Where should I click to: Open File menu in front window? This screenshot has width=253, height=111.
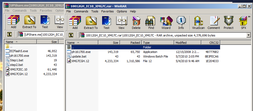(69, 11)
